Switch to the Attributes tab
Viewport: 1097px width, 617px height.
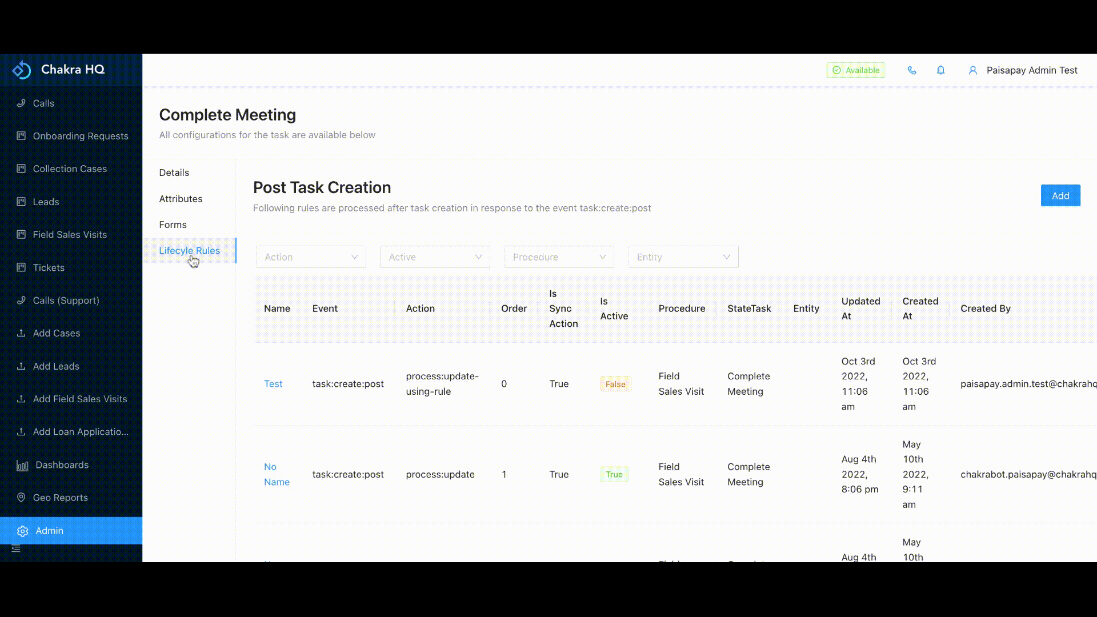(x=181, y=199)
